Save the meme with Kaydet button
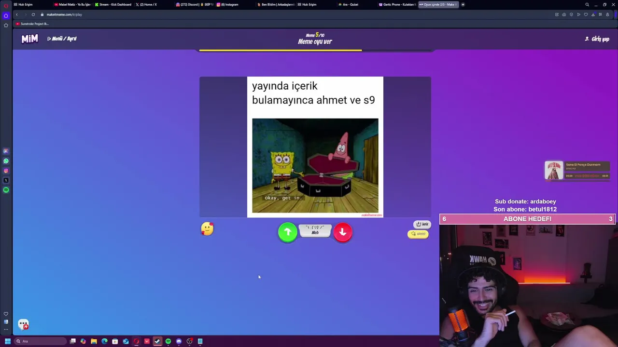The height and width of the screenshot is (347, 618). click(418, 234)
